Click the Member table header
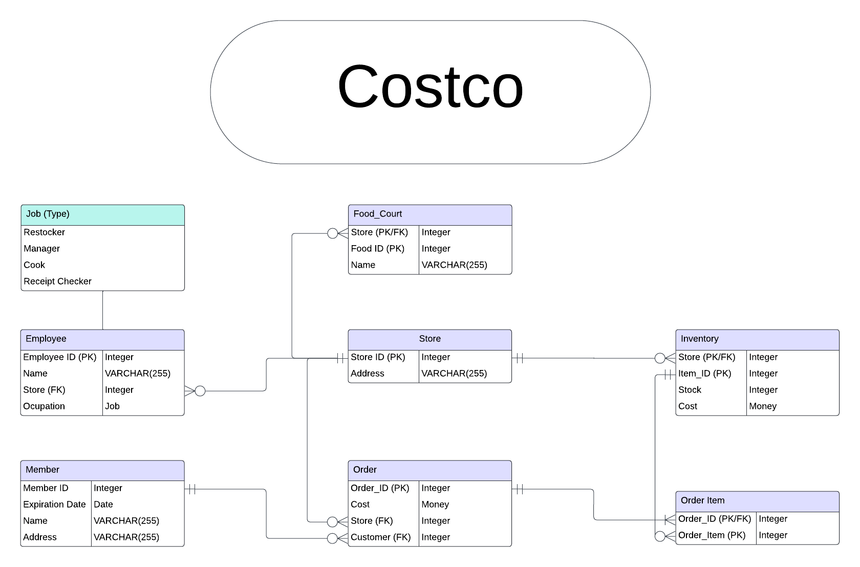Viewport: 860px width, 567px height. (102, 471)
